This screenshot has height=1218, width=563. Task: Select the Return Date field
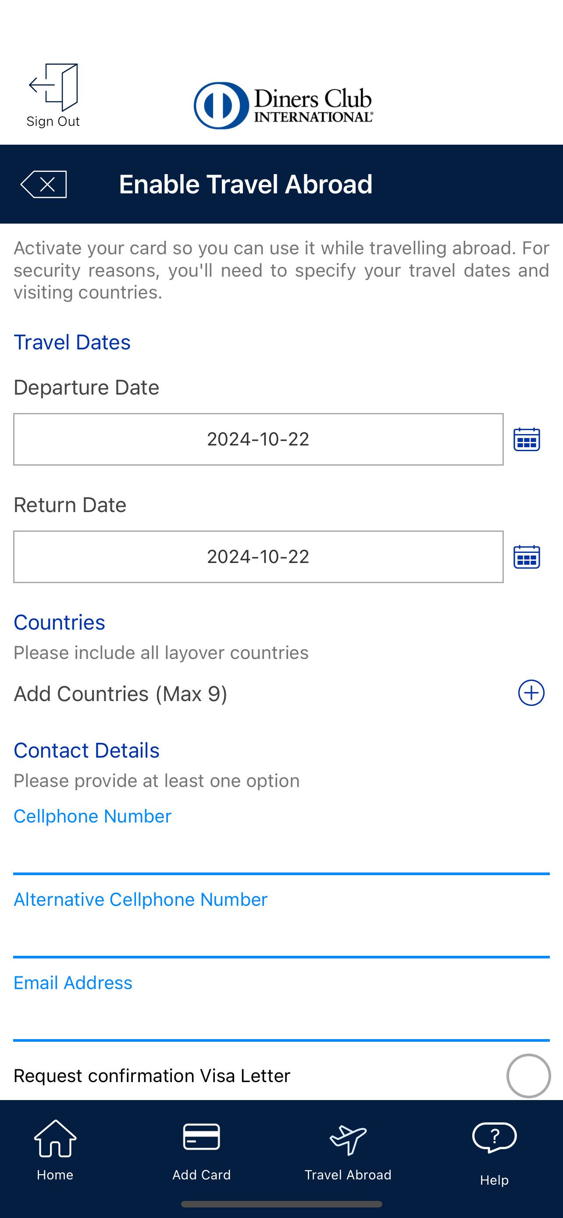(258, 556)
